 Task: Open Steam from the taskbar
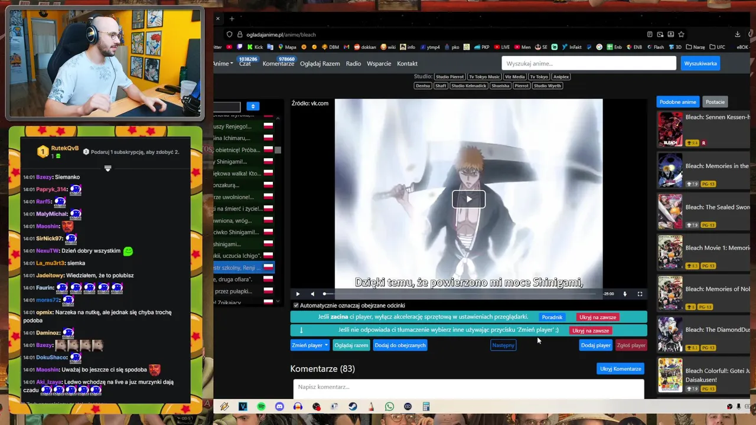[x=353, y=407]
